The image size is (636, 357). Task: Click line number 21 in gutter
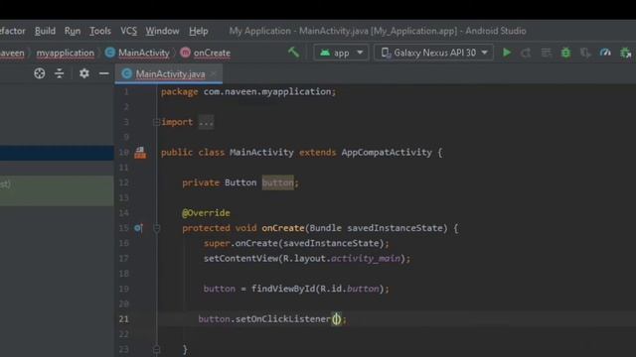pyautogui.click(x=123, y=319)
